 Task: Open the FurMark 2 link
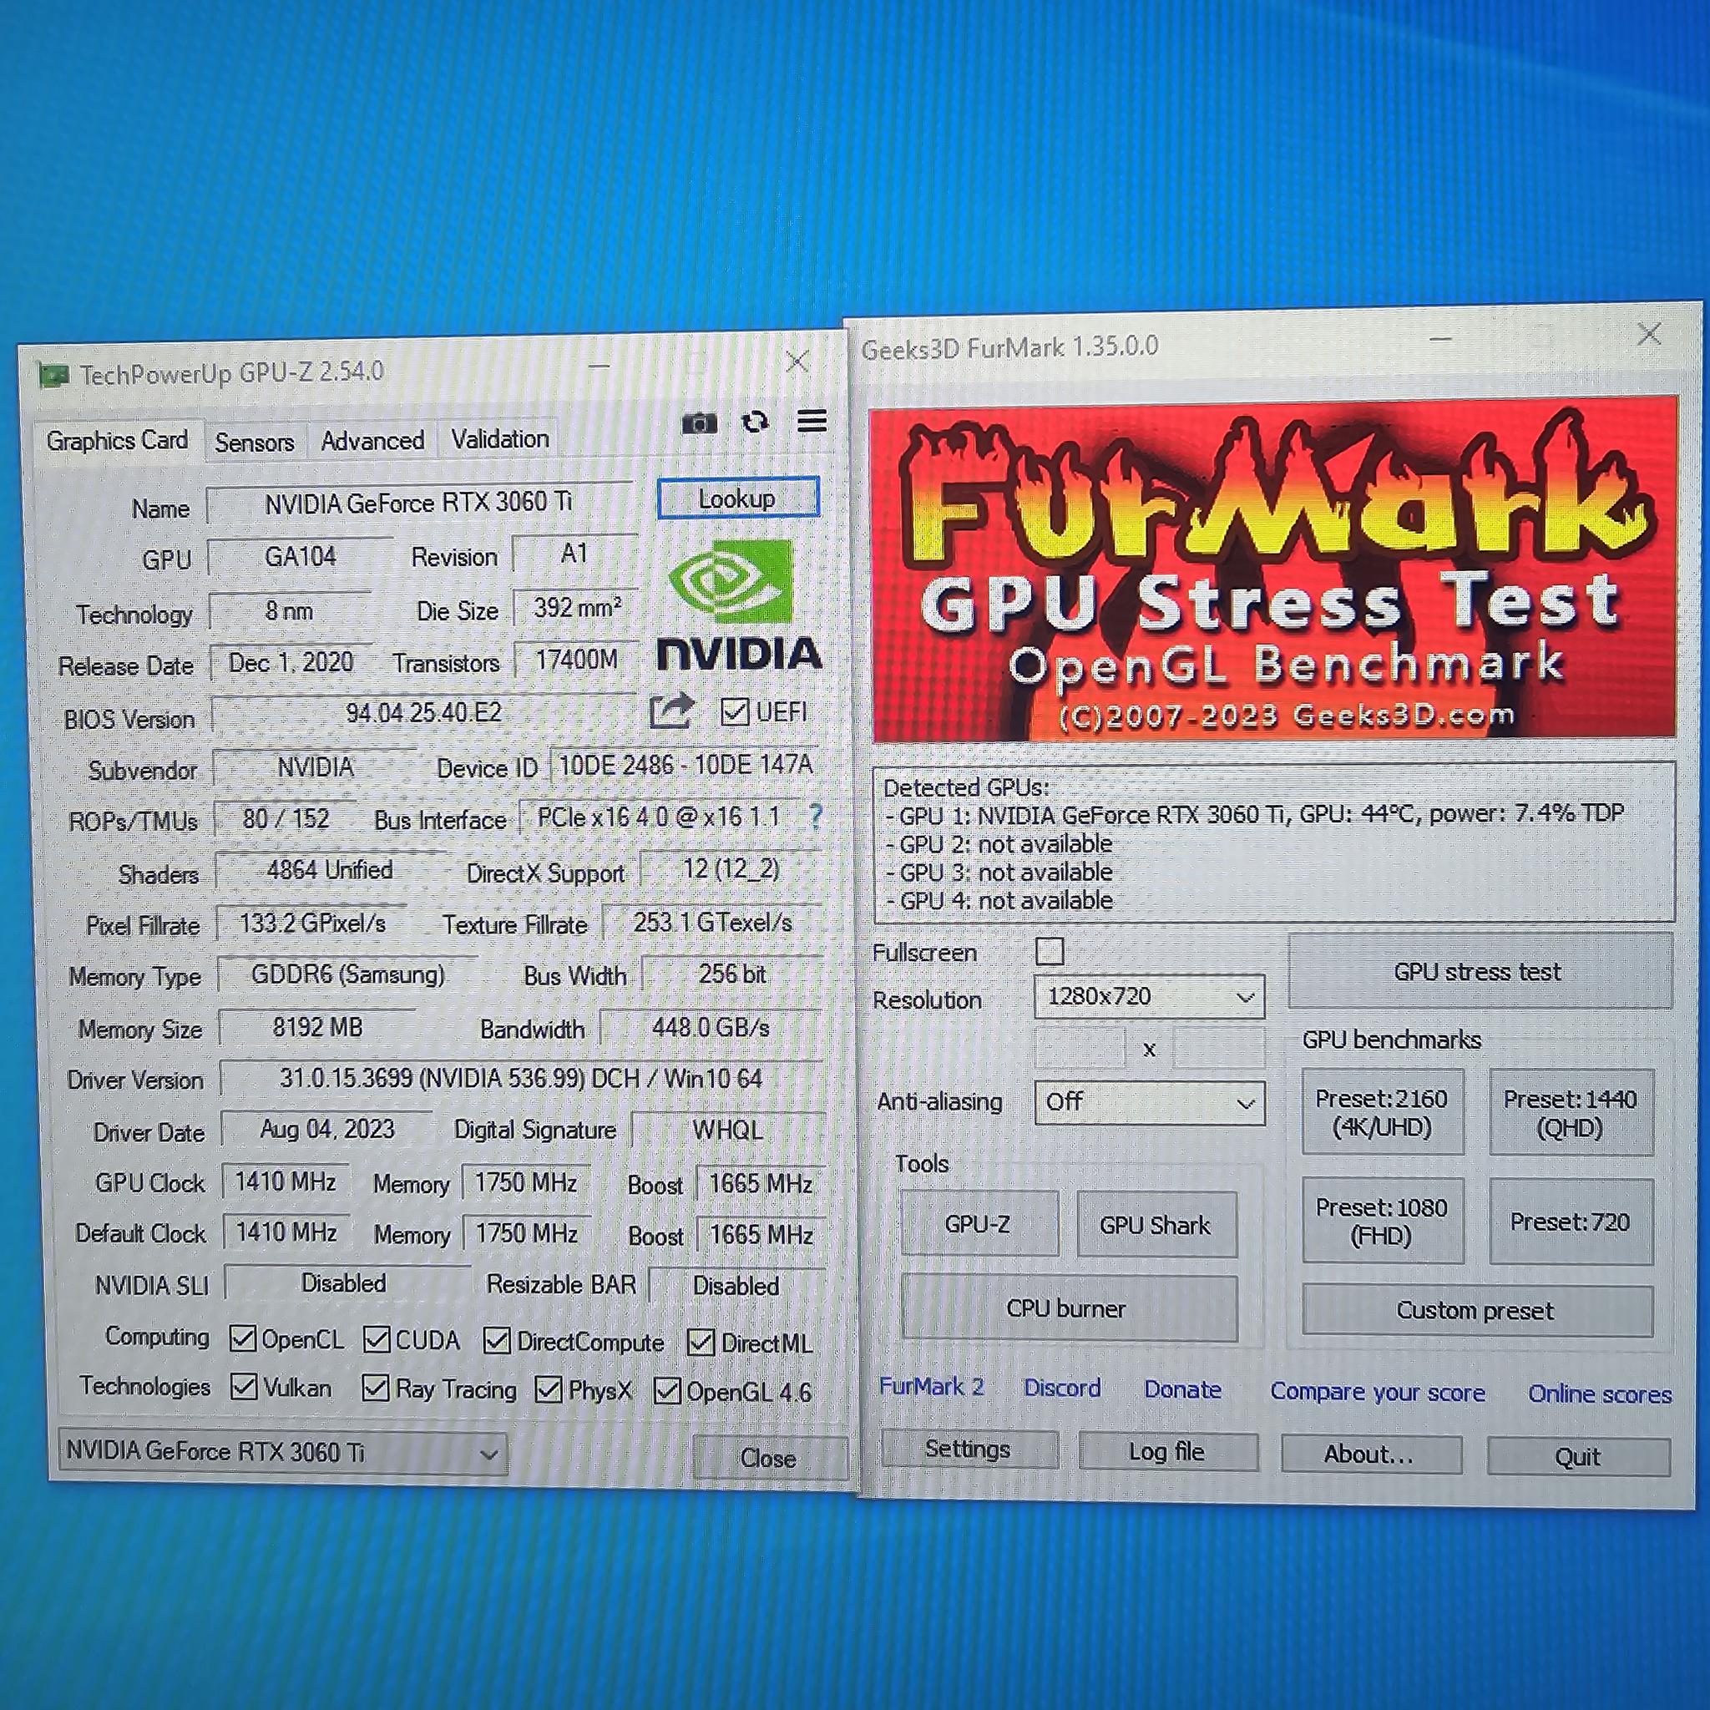click(931, 1386)
